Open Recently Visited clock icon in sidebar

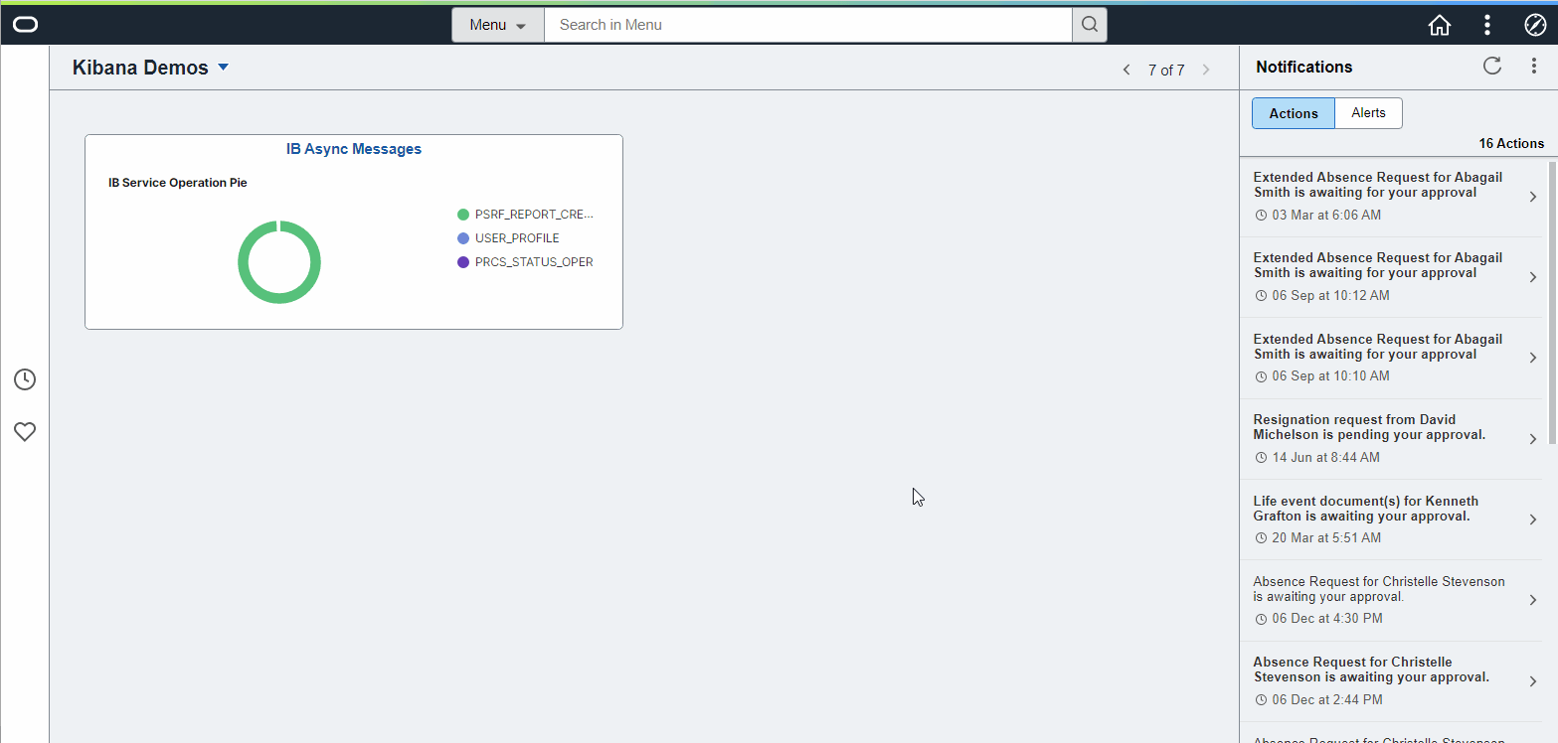point(25,379)
